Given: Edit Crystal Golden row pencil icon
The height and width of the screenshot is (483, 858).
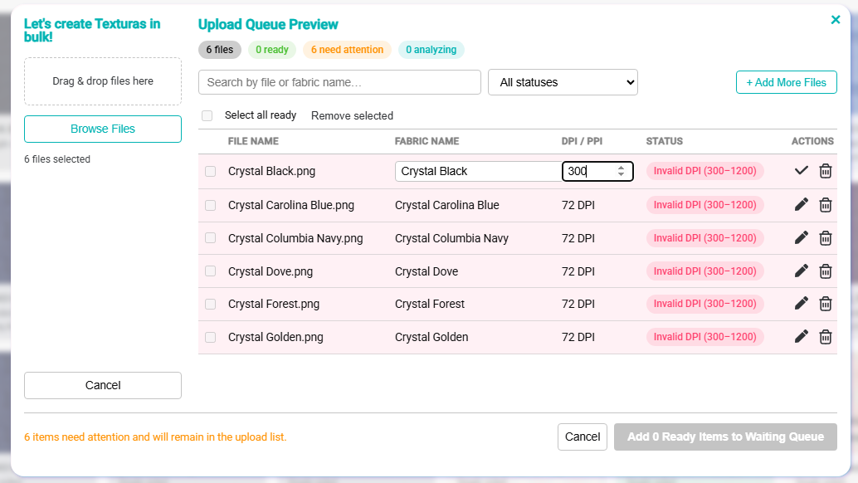Looking at the screenshot, I should [x=801, y=336].
